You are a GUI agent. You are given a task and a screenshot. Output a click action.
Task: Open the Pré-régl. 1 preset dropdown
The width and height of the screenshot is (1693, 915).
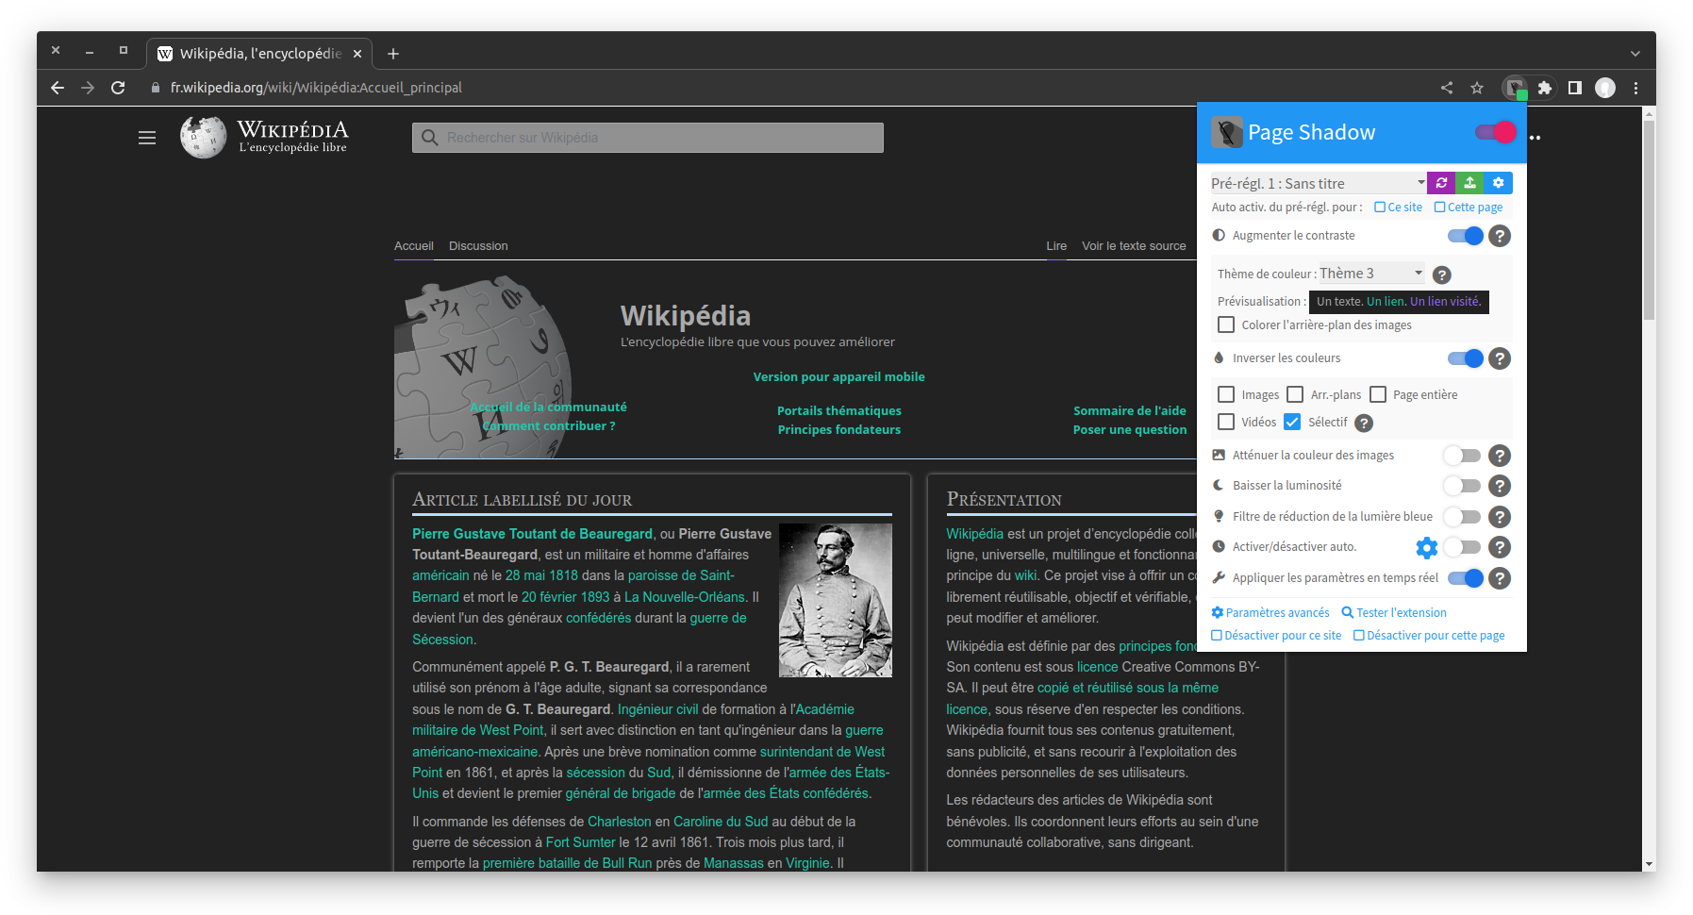point(1319,183)
